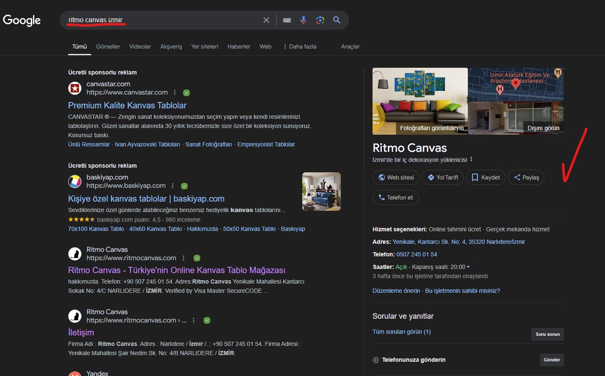Image resolution: width=605 pixels, height=376 pixels.
Task: Click green shield badge beside canvastar.com
Action: point(186,93)
